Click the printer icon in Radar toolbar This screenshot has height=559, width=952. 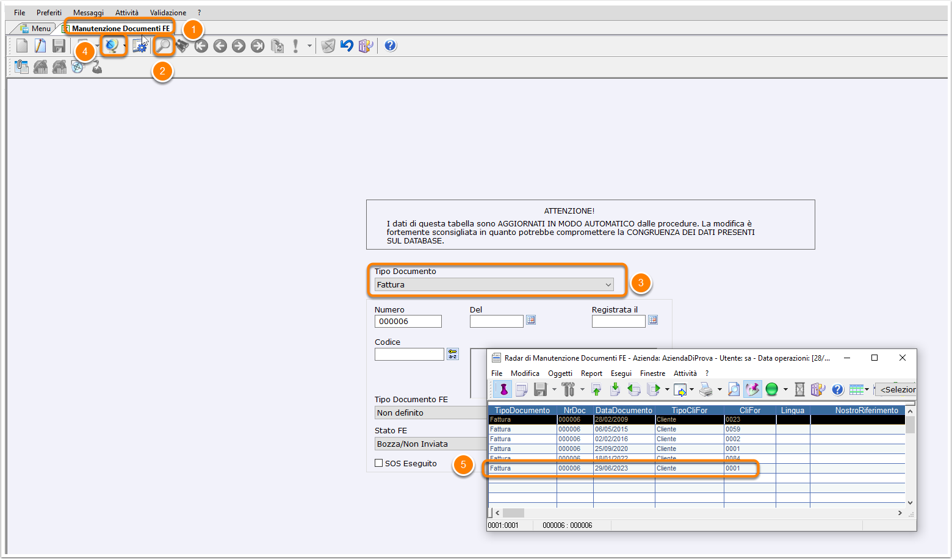706,389
